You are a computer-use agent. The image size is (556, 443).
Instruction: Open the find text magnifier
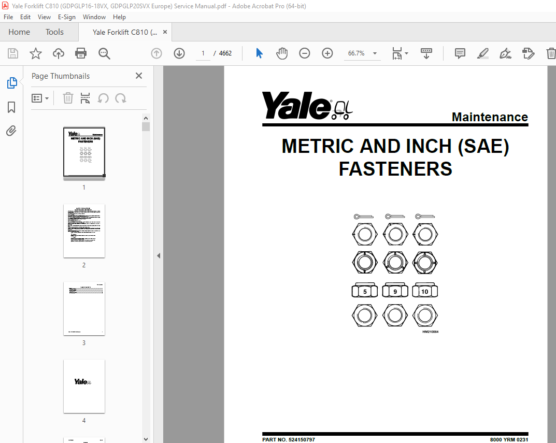click(x=104, y=53)
